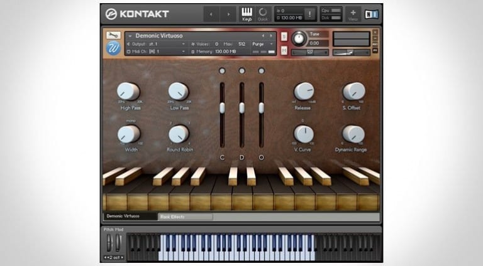Toggle the Keyb keyboard view icon
Screen dimensions: 483x266
(x=247, y=14)
